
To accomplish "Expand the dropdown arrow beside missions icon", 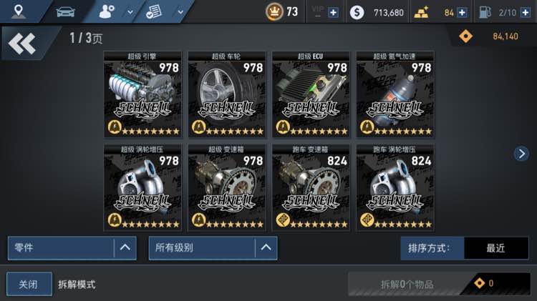I will (x=180, y=12).
